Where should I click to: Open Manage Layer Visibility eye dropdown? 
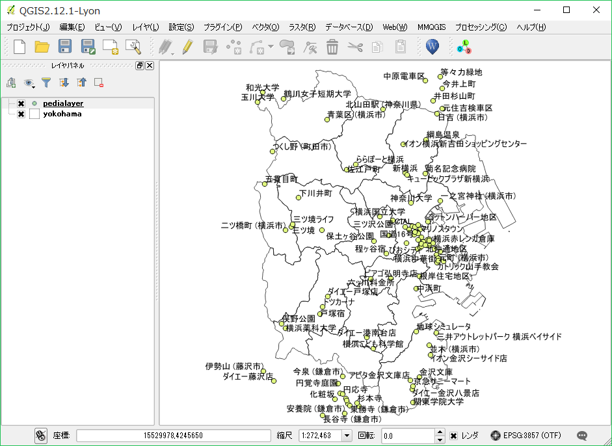point(29,83)
